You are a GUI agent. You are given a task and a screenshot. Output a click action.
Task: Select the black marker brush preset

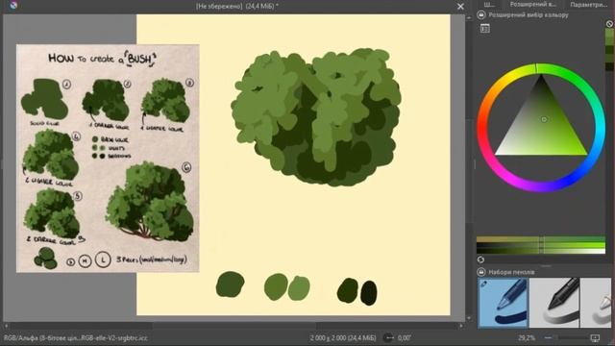554,303
